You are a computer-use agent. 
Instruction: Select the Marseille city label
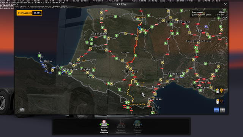(x=204, y=88)
